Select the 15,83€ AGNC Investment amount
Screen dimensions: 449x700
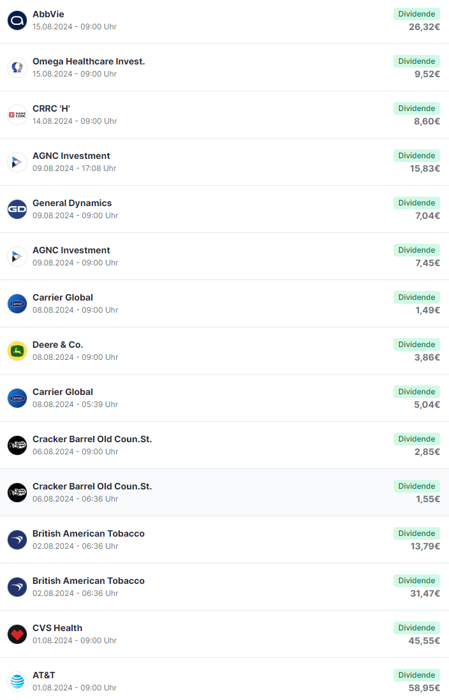pyautogui.click(x=425, y=168)
